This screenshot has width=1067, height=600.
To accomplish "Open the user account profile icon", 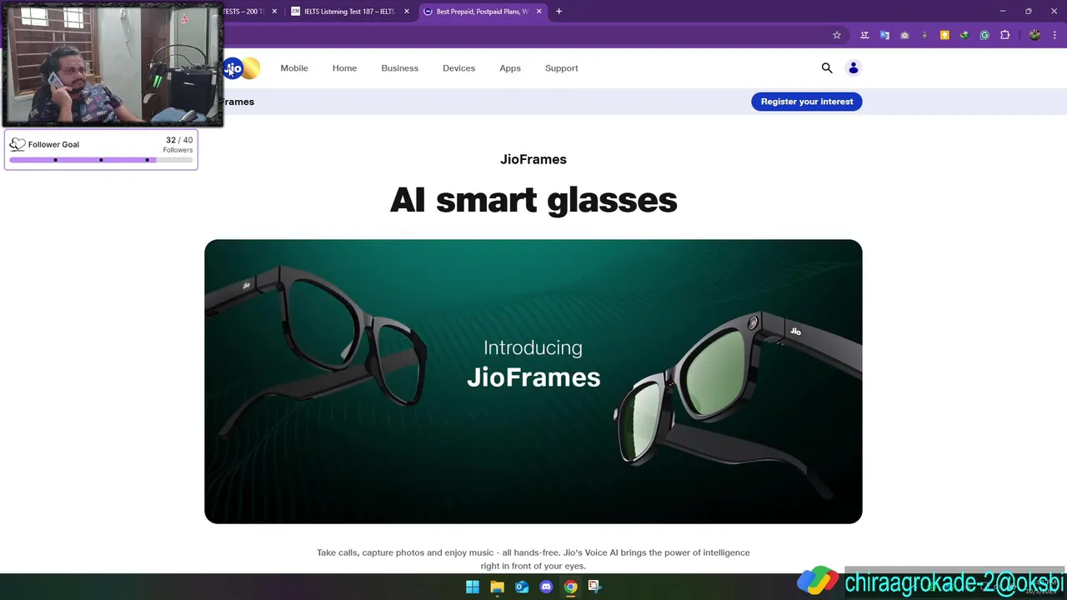I will click(x=853, y=68).
